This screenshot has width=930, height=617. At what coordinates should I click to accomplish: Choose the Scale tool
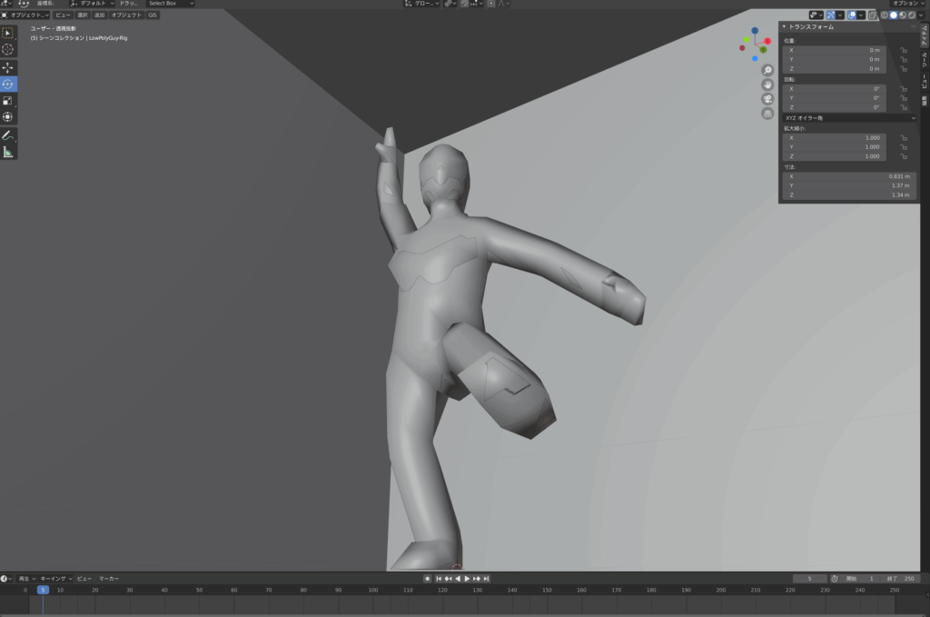8,100
